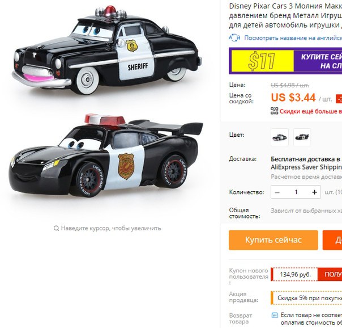Click the return policy icon

275,315
